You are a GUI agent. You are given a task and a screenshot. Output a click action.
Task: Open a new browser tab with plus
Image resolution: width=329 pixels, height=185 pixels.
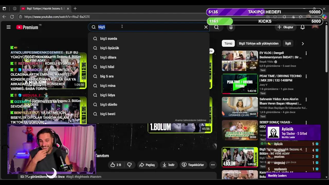pyautogui.click(x=75, y=8)
